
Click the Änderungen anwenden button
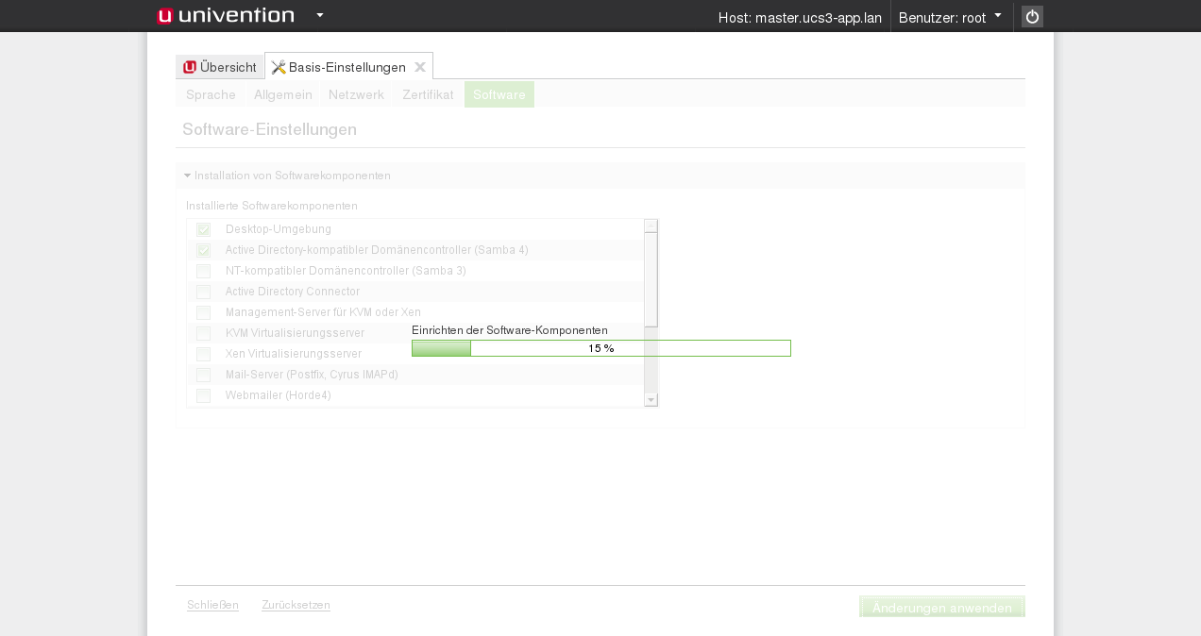[941, 608]
